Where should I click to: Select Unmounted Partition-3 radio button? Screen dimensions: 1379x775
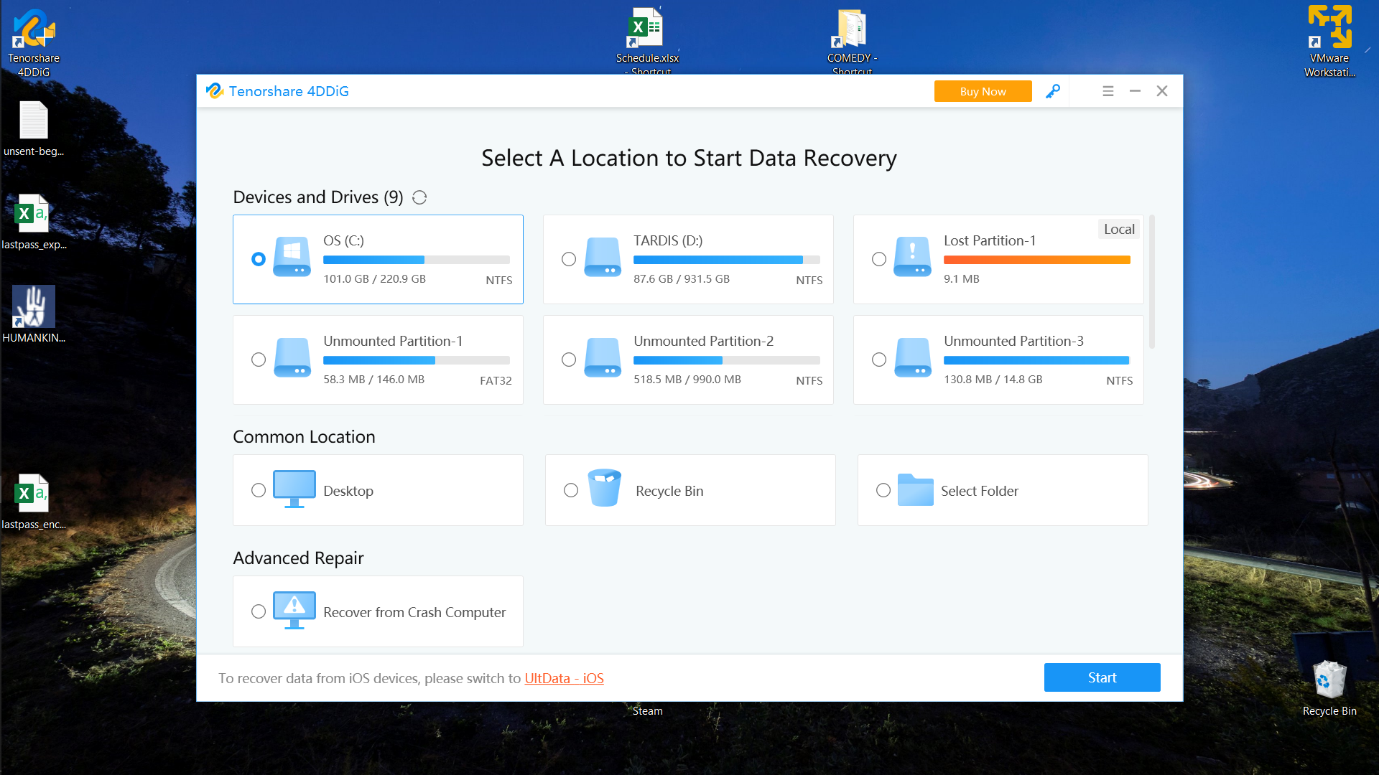click(x=878, y=360)
